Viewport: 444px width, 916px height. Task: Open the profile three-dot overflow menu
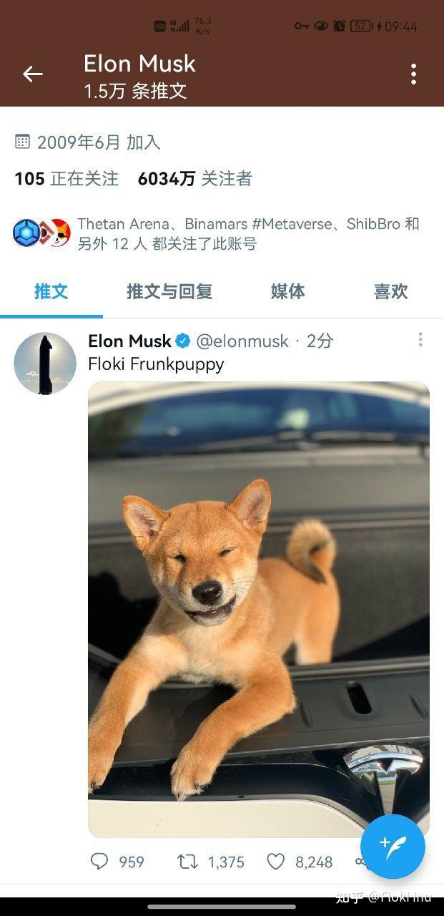pyautogui.click(x=413, y=74)
